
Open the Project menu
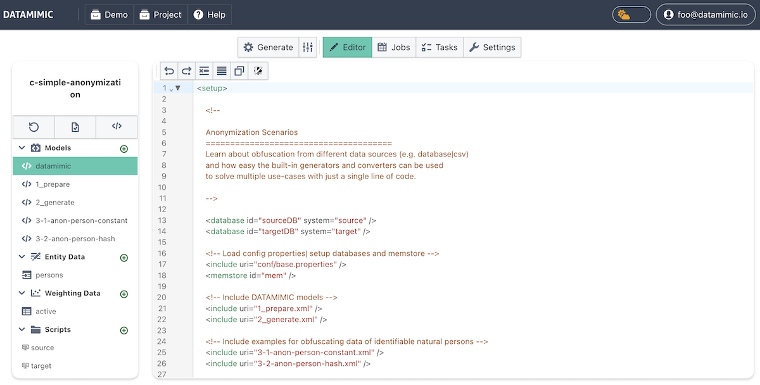click(x=160, y=15)
